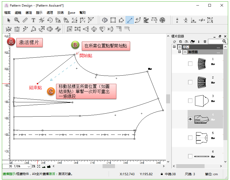
Task: Click the trash icon in piece list panel
Action: coord(205,41)
